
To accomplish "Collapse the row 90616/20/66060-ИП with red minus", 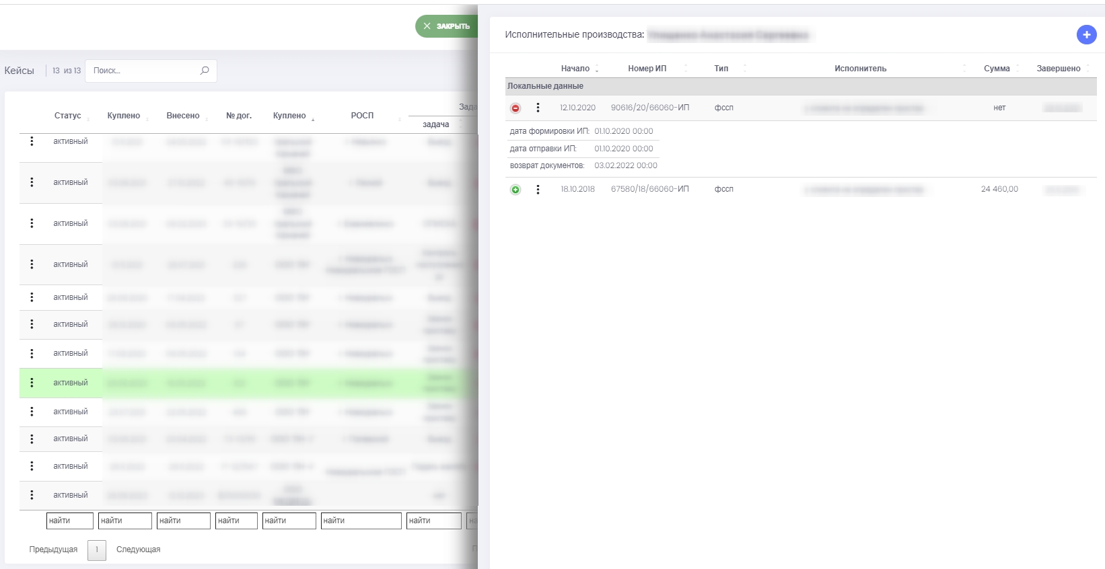I will click(515, 108).
